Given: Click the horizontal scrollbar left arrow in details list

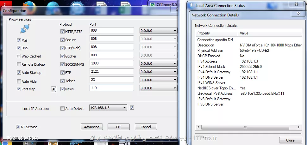Looking at the screenshot, I should 198,127.
